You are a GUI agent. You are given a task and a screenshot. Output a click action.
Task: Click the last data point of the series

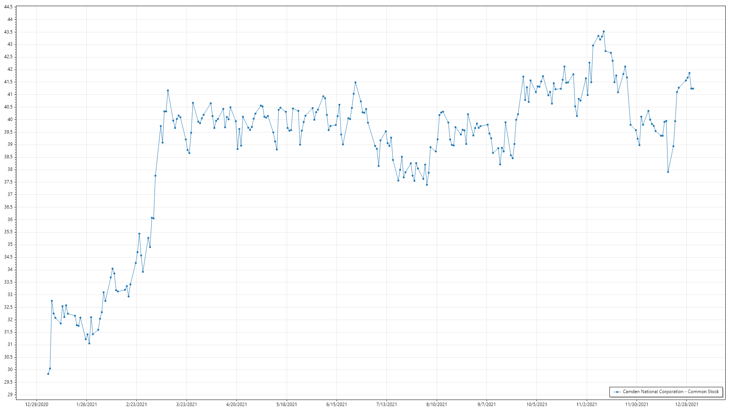693,89
